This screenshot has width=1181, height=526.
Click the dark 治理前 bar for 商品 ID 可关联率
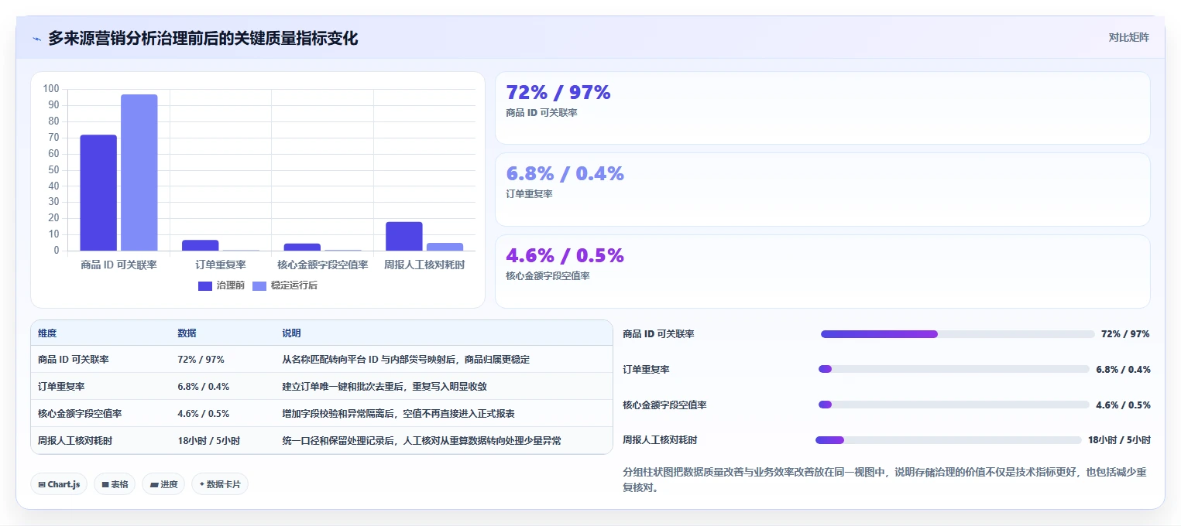pyautogui.click(x=98, y=193)
